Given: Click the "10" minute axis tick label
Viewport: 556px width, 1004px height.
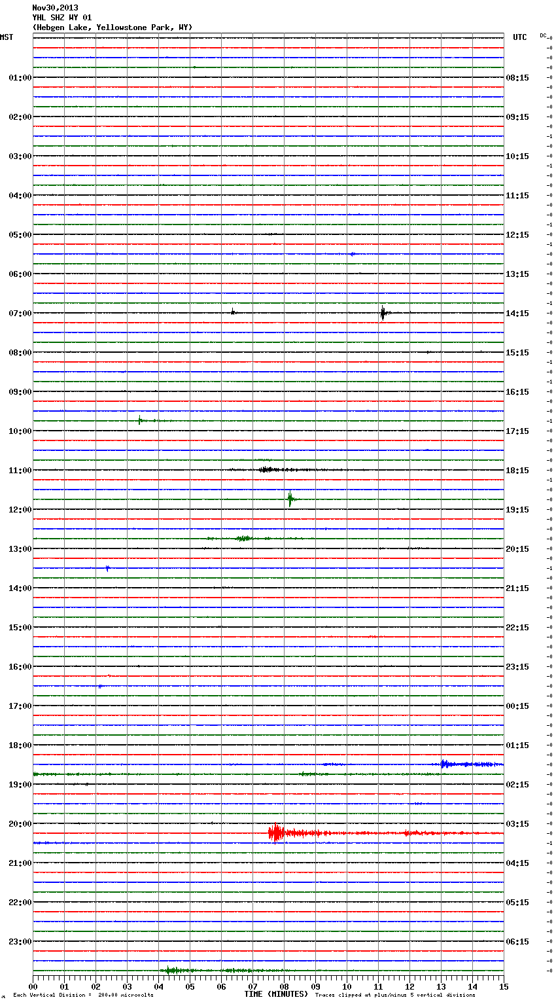Looking at the screenshot, I should pyautogui.click(x=347, y=986).
